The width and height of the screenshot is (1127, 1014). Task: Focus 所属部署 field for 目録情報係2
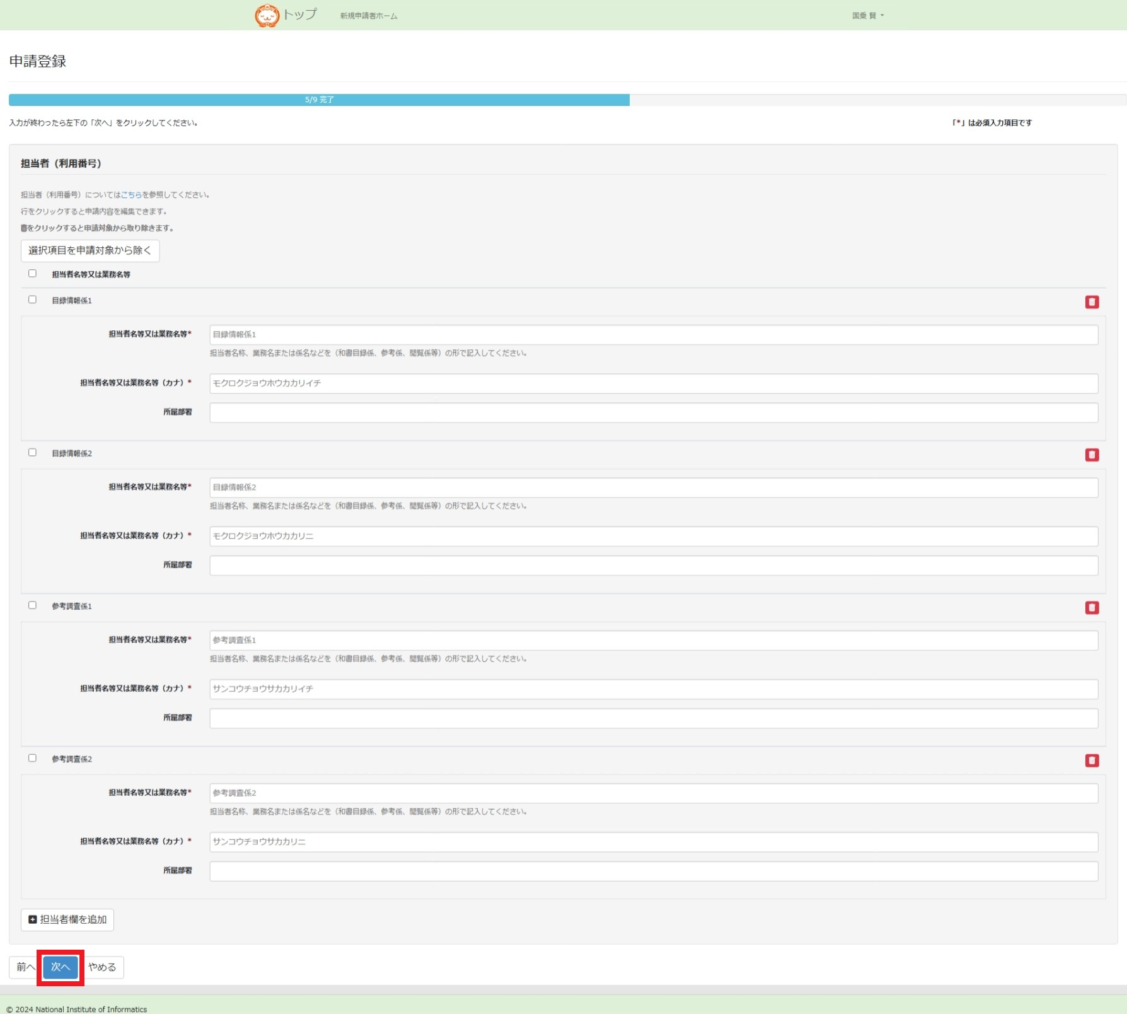(x=654, y=565)
